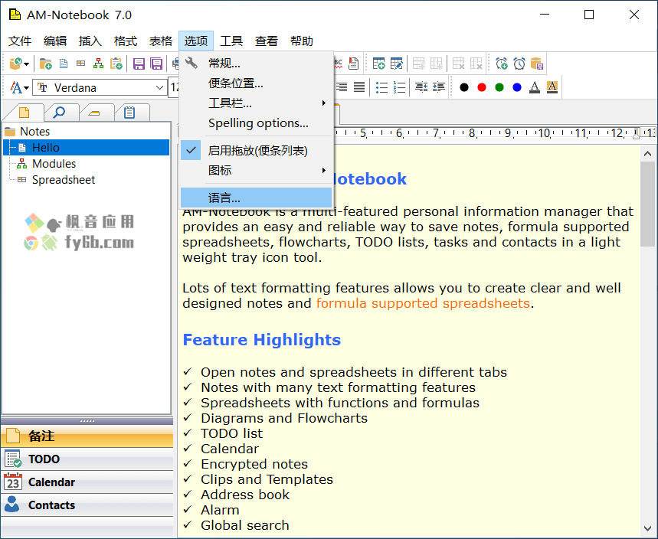This screenshot has width=658, height=539.
Task: Expand the 图标 submenu
Action: pyautogui.click(x=257, y=171)
